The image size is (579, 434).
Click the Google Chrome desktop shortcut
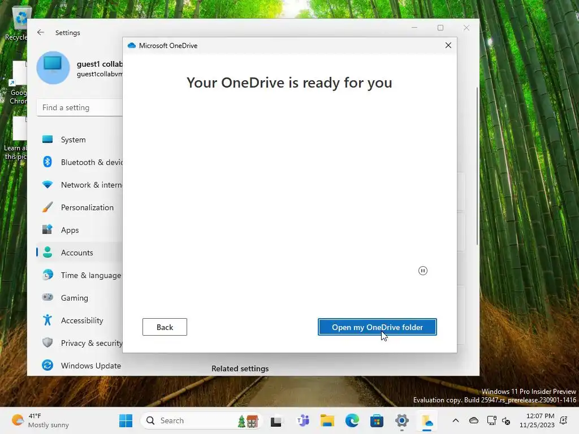[x=18, y=83]
